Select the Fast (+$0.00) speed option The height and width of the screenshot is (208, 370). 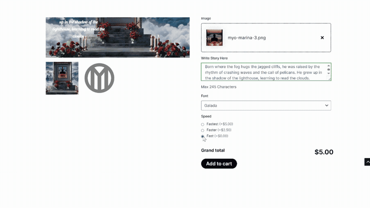pos(203,136)
